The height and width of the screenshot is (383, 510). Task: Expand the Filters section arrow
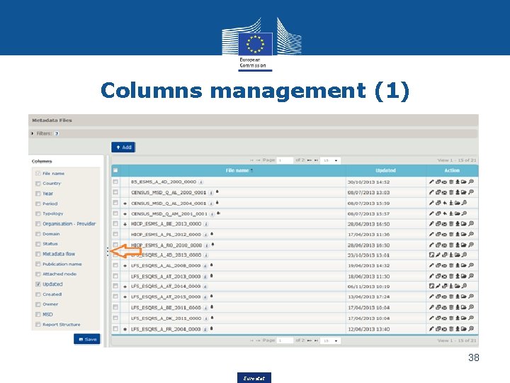click(x=32, y=133)
